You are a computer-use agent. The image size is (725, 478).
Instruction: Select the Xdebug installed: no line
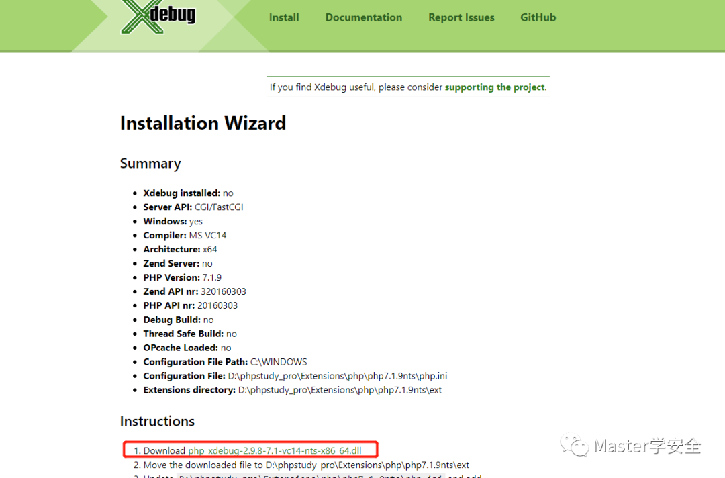tap(188, 193)
